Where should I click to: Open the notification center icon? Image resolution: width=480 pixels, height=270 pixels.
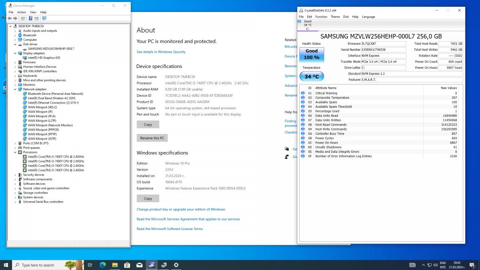click(472, 265)
